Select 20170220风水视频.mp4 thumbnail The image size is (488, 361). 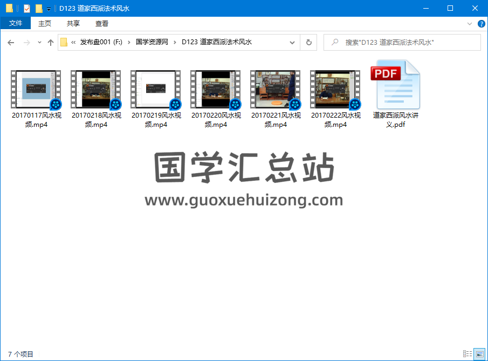point(216,89)
